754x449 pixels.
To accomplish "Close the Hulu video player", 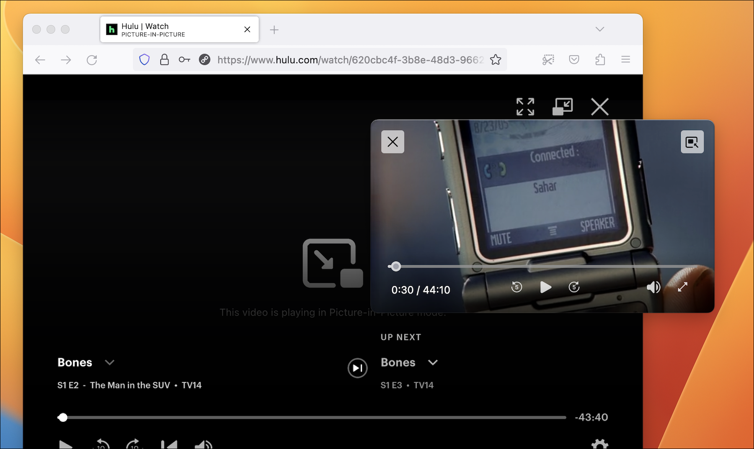I will click(x=600, y=107).
